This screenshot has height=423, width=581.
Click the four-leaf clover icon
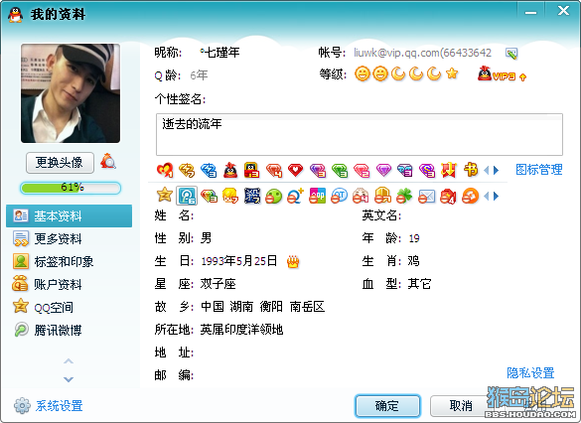[404, 196]
